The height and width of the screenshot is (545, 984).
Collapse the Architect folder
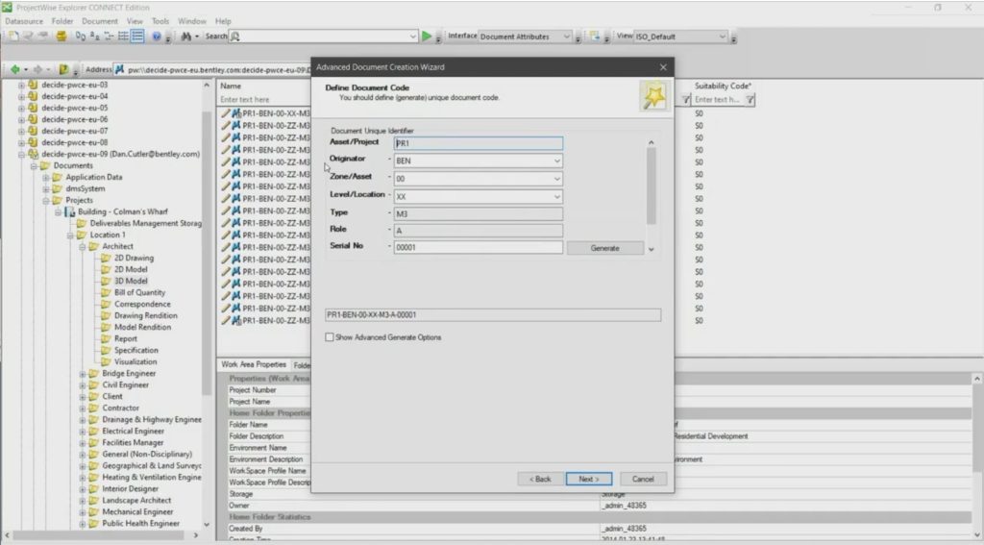(x=83, y=247)
